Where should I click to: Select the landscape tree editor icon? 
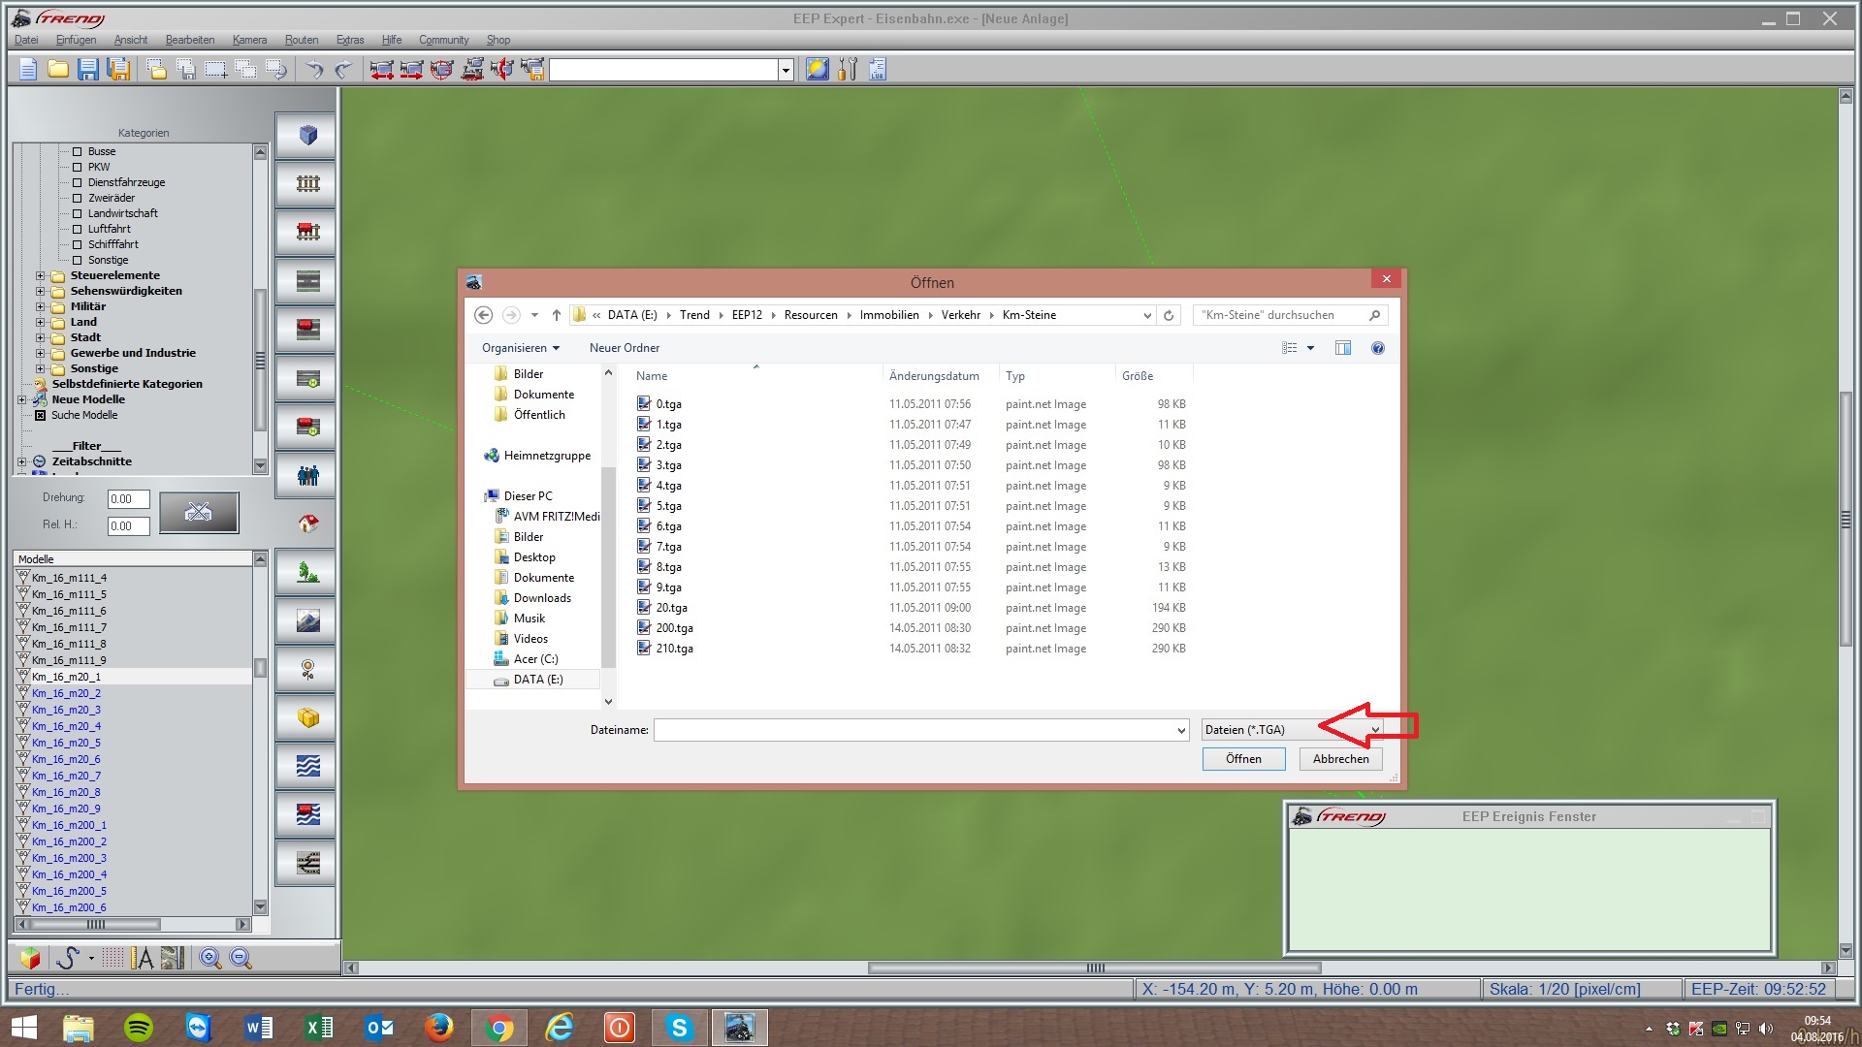point(307,573)
